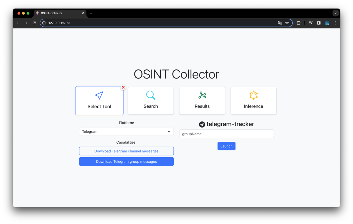The image size is (353, 224).
Task: Click the paper plane icon in Select Tool
Action: click(x=99, y=95)
